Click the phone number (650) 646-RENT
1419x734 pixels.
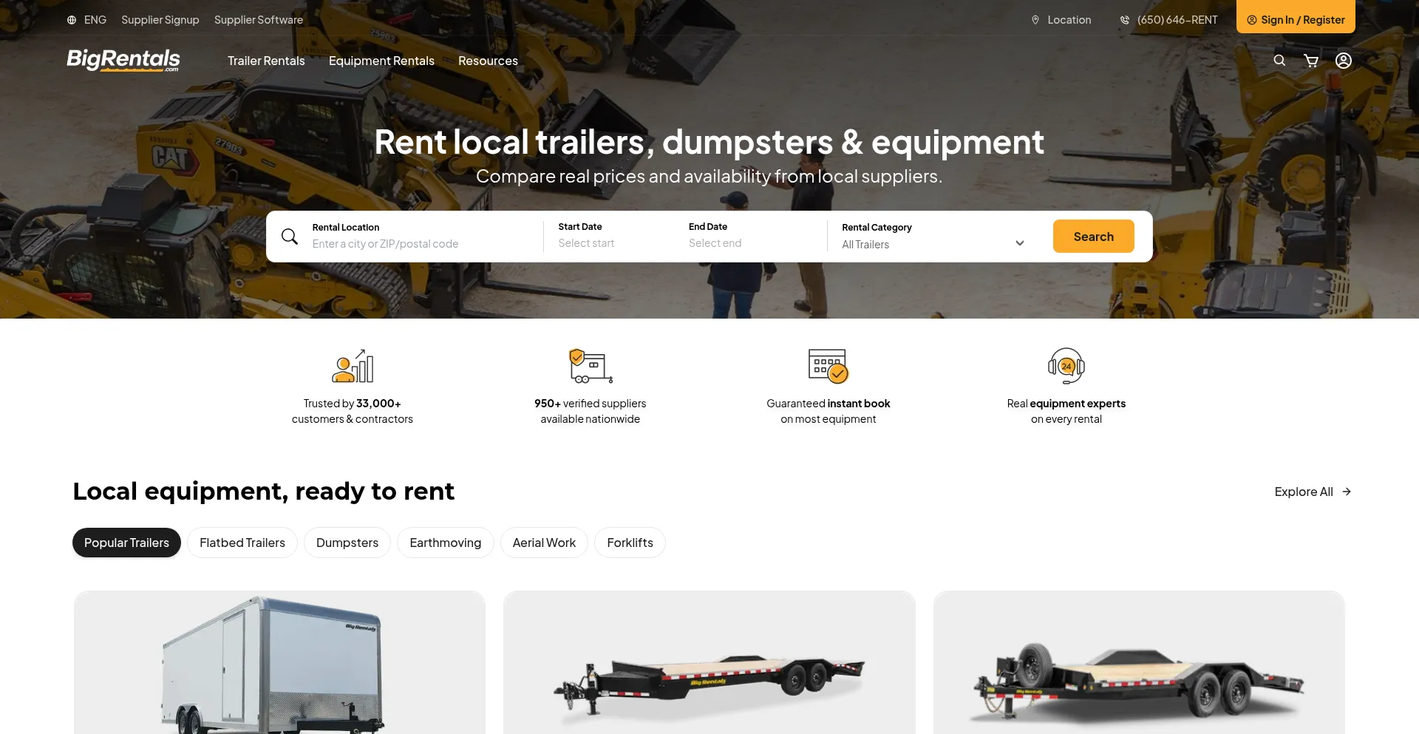[1177, 20]
